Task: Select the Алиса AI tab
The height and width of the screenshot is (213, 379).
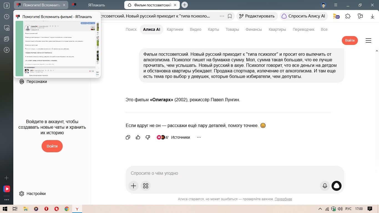Action: coord(151,29)
